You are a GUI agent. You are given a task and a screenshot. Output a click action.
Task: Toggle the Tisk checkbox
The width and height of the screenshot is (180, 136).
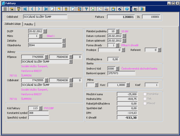point(145,99)
